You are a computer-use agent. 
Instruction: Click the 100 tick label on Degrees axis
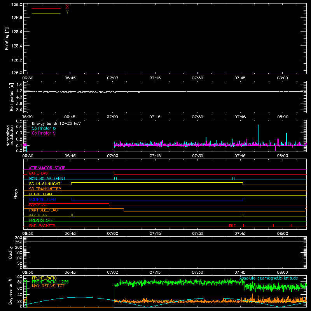click(19, 277)
